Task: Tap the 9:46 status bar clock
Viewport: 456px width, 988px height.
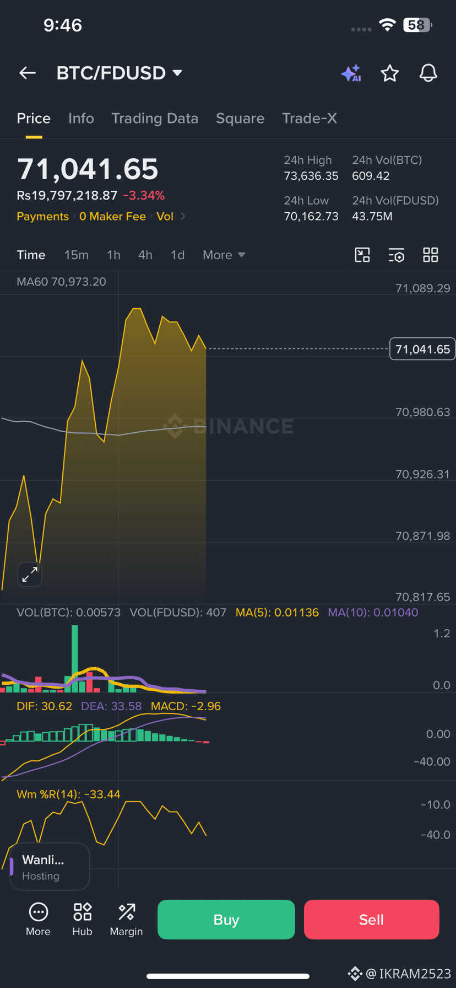Action: [63, 25]
